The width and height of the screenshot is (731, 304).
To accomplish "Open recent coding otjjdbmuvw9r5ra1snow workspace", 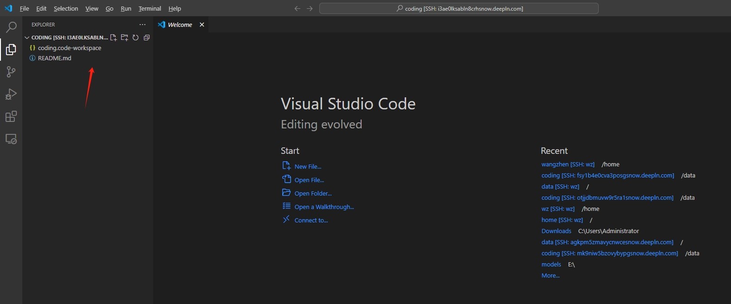I will click(x=607, y=197).
